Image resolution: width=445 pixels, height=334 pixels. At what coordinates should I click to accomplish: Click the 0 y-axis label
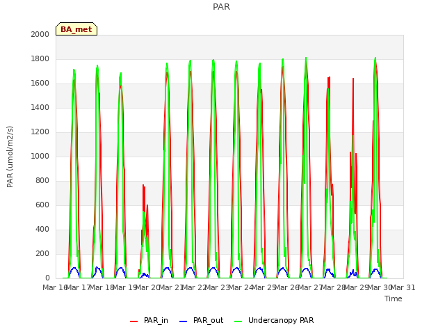tap(47, 278)
